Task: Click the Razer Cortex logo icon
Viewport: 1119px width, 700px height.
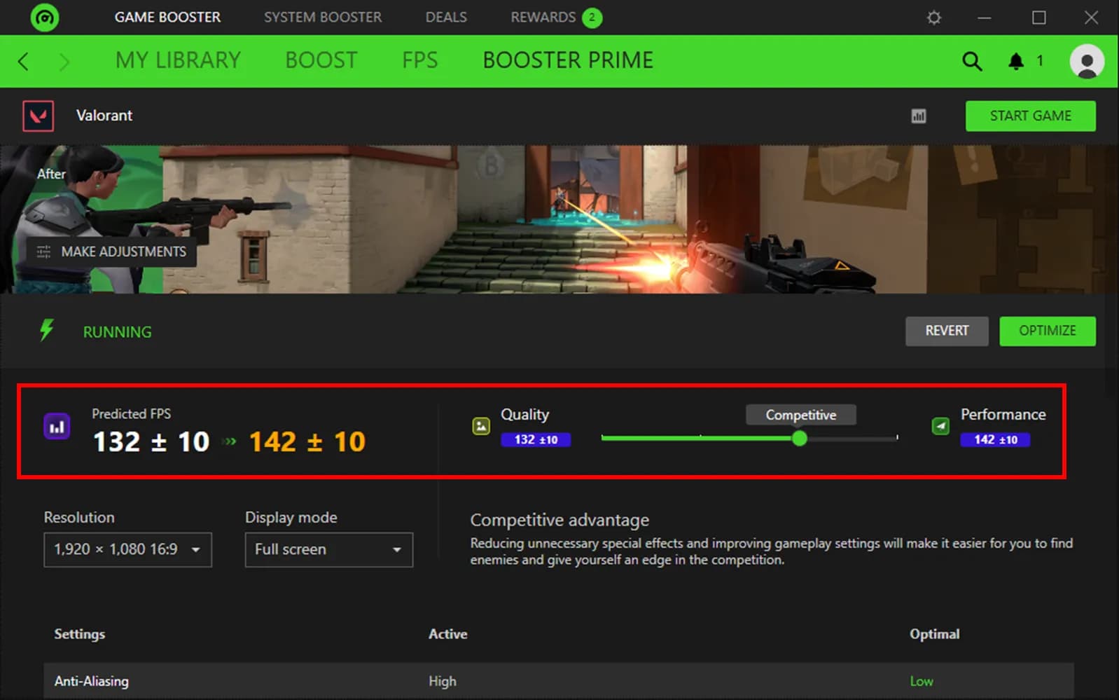Action: pos(45,18)
